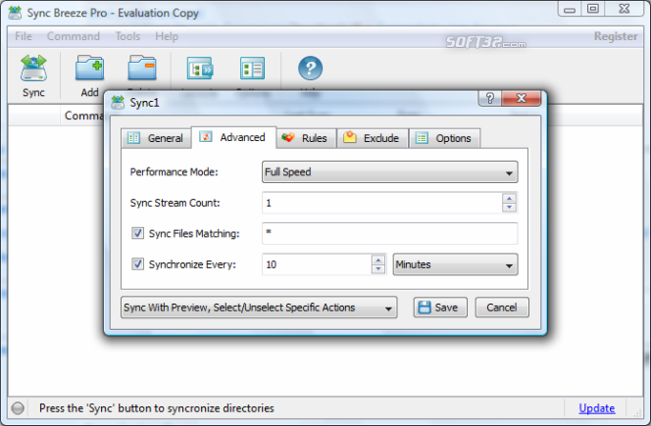Switch to the Options tab
Image resolution: width=651 pixels, height=426 pixels.
(445, 138)
